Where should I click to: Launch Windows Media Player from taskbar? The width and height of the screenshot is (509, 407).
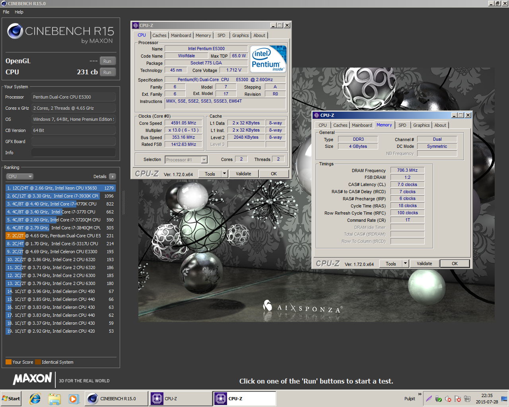pyautogui.click(x=74, y=399)
